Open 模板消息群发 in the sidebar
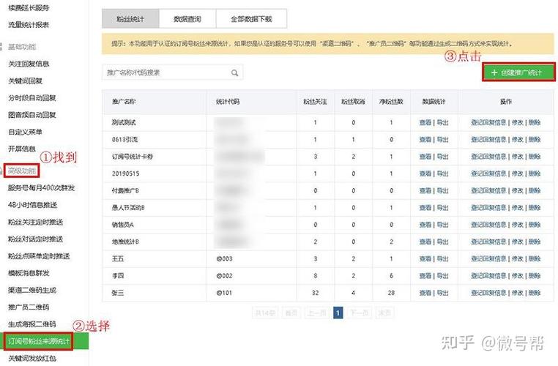Viewport: 558px width, 366px height. coord(29,273)
